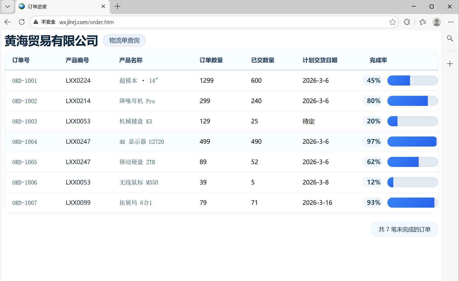
Task: Open the sidebar search icon
Action: [450, 38]
